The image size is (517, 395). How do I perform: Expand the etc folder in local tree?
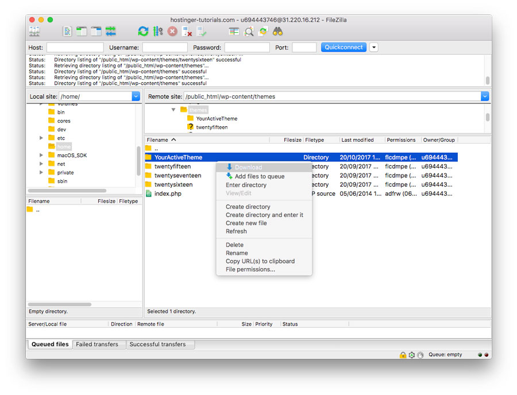click(x=41, y=138)
